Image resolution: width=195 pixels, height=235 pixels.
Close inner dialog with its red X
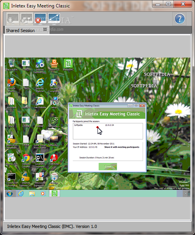pos(142,106)
